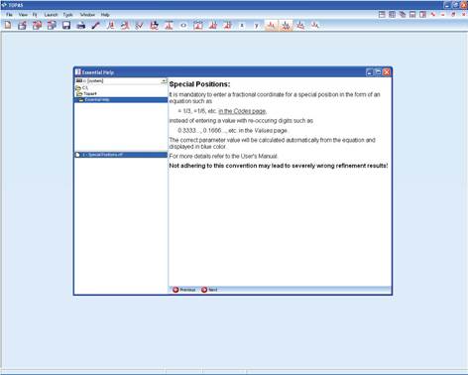Open the View menu
This screenshot has width=468, height=375.
pos(23,15)
